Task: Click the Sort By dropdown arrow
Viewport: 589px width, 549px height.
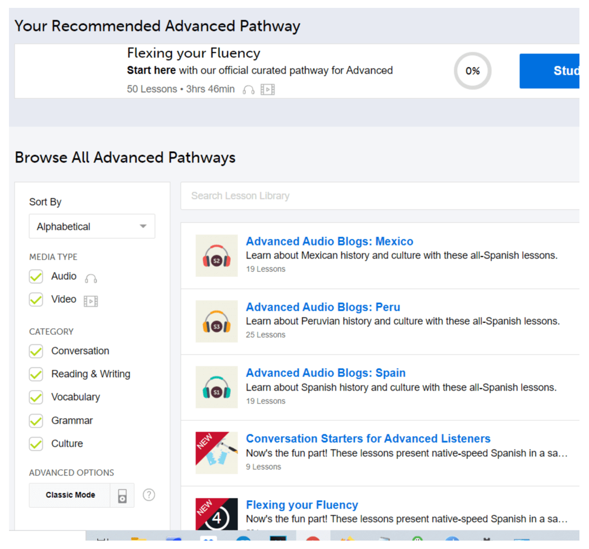Action: click(143, 226)
